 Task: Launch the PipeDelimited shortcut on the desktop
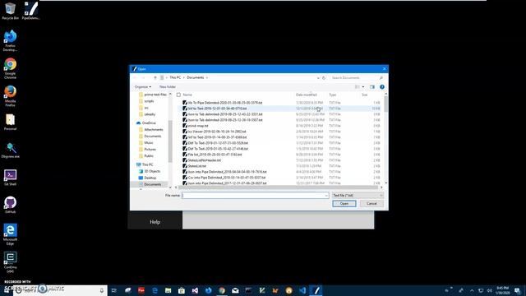[x=30, y=11]
